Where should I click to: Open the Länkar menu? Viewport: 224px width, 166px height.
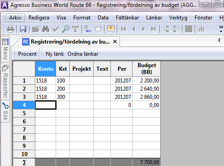tap(154, 18)
